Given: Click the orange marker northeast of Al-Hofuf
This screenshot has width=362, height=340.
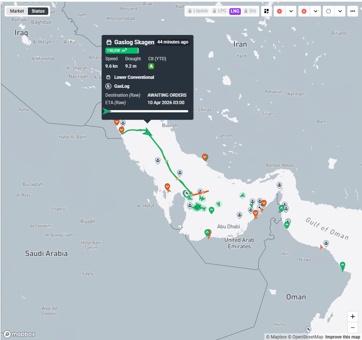Looking at the screenshot, I should 167,187.
